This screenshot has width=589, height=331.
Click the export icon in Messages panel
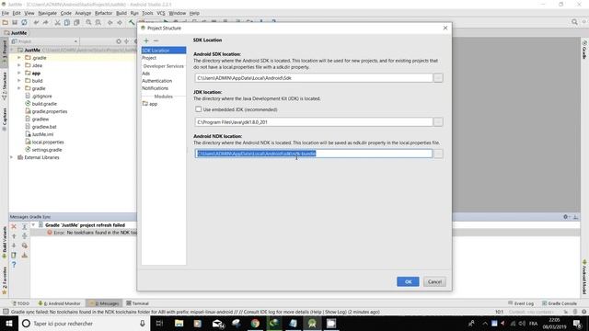(14, 256)
